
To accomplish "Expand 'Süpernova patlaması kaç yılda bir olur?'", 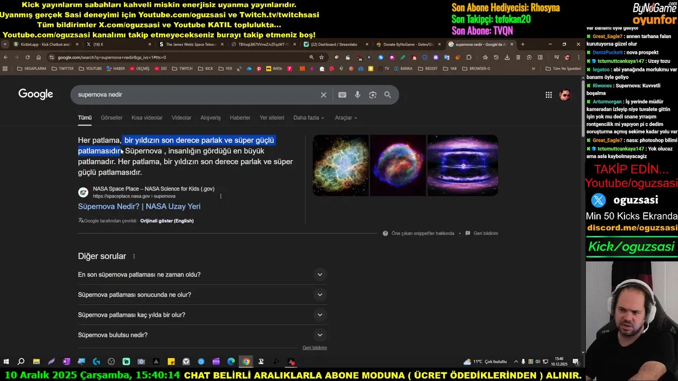I will (x=202, y=315).
